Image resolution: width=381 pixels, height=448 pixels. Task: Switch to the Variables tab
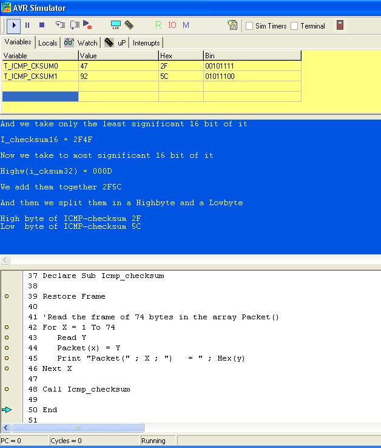point(18,42)
